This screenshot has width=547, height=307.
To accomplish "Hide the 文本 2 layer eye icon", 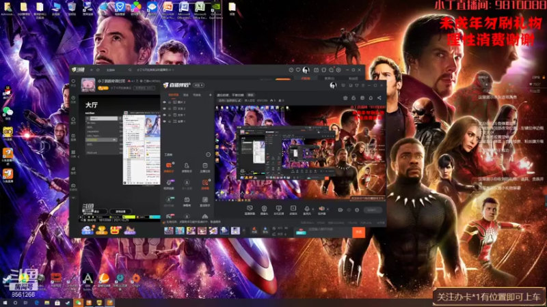I will tap(164, 108).
